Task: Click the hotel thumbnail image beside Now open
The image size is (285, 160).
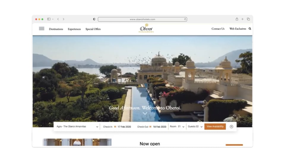Action: pos(77,142)
